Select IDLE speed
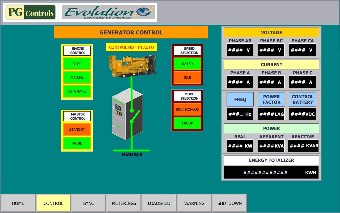 click(x=187, y=78)
